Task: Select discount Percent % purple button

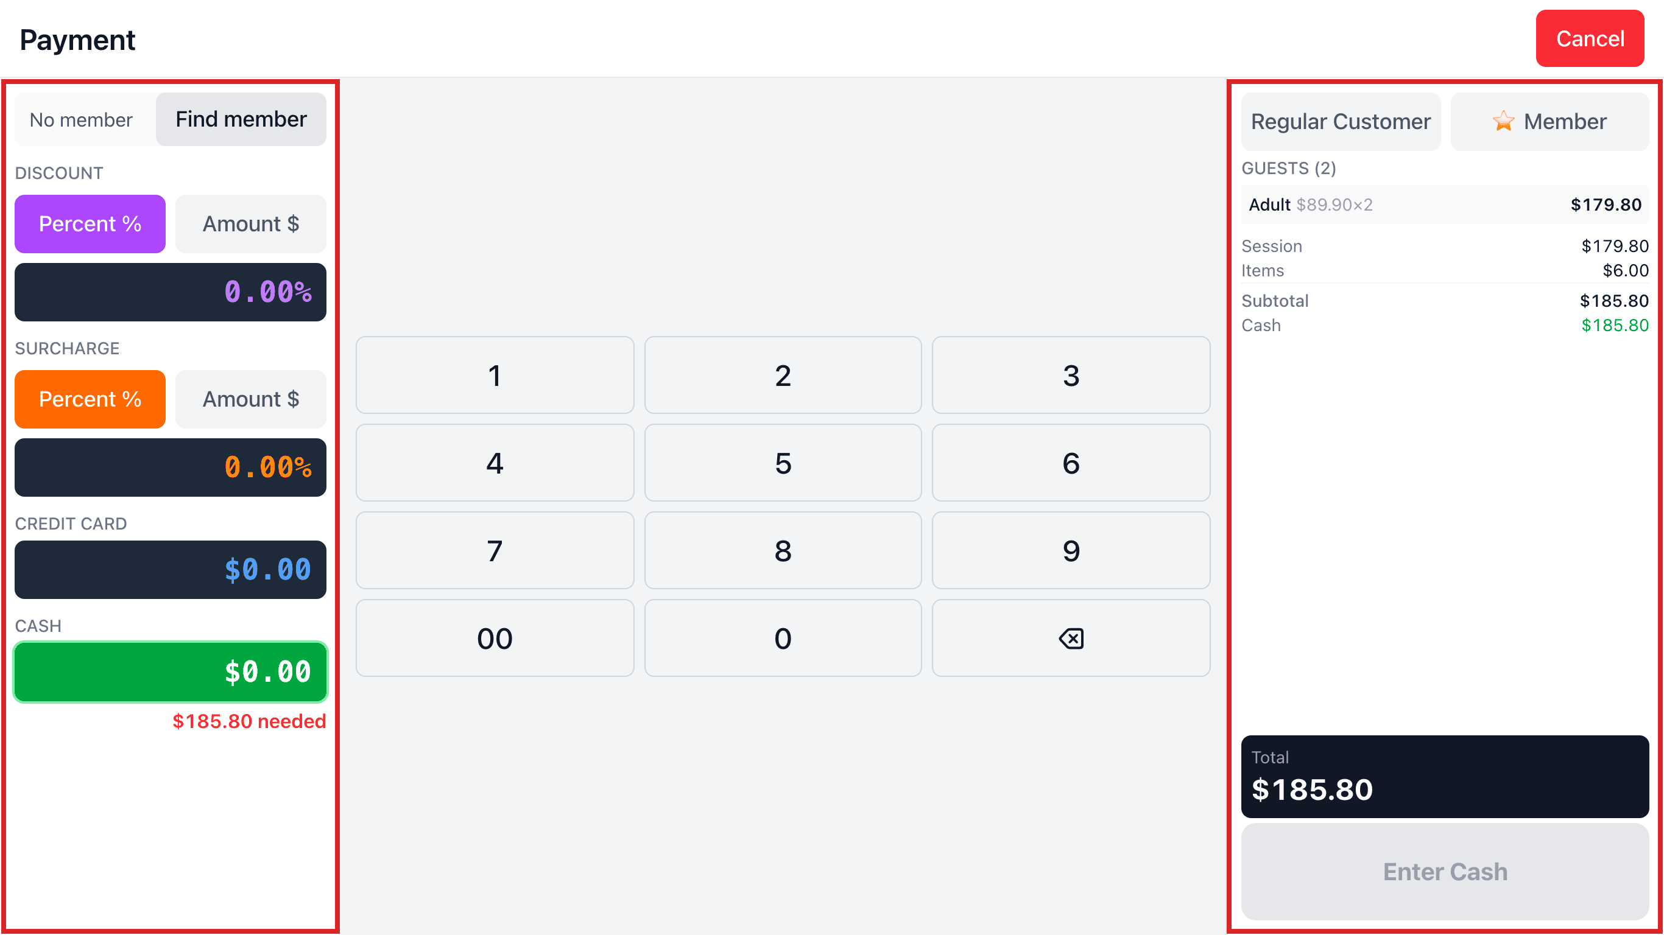Action: 90,223
